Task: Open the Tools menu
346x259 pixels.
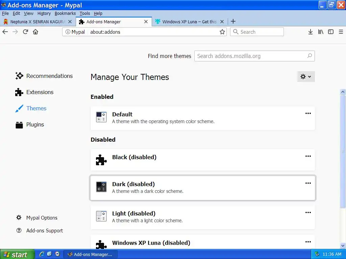Action: pos(85,13)
